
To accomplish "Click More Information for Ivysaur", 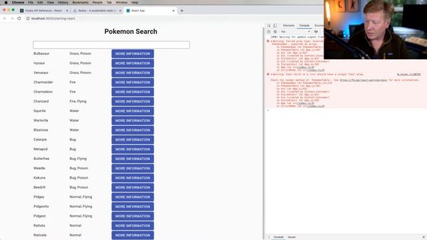I will click(x=133, y=63).
